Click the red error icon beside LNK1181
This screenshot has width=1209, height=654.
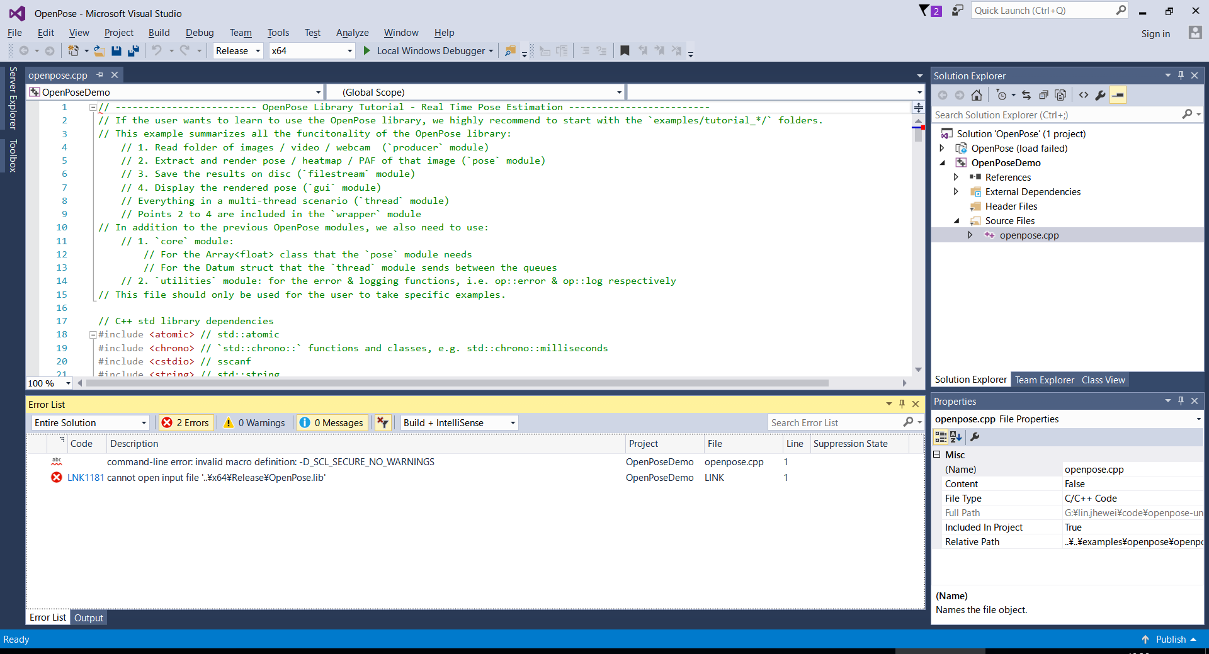[x=57, y=478]
